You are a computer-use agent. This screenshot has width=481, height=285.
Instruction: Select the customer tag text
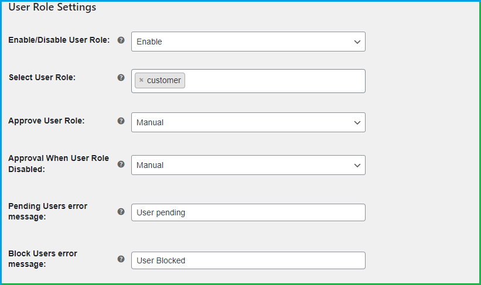164,80
